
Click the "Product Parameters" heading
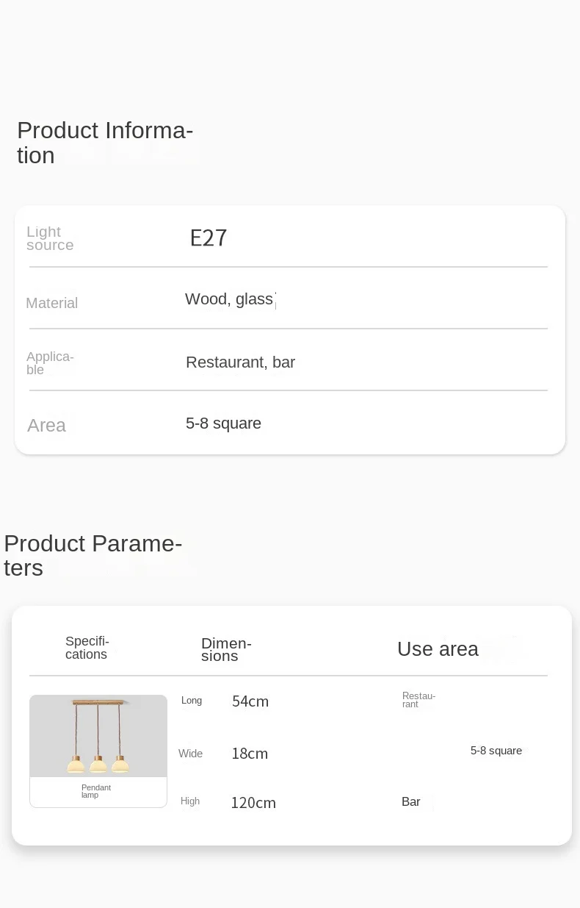93,555
